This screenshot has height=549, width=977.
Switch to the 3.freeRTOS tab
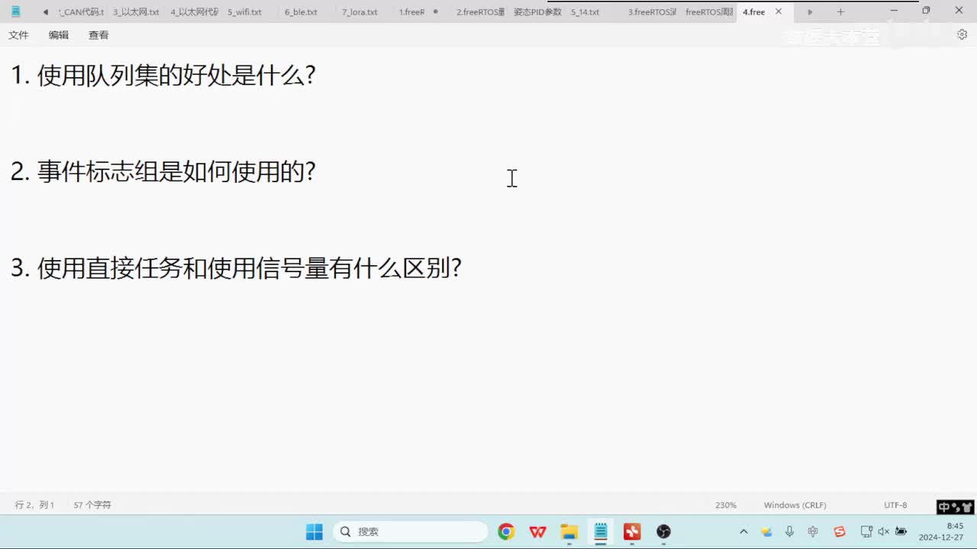coord(652,12)
